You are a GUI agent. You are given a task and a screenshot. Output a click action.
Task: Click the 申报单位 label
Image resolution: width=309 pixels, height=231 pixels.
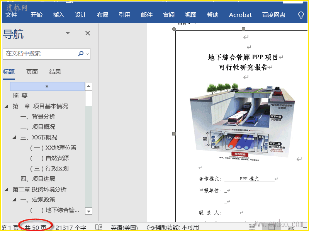tap(210, 190)
